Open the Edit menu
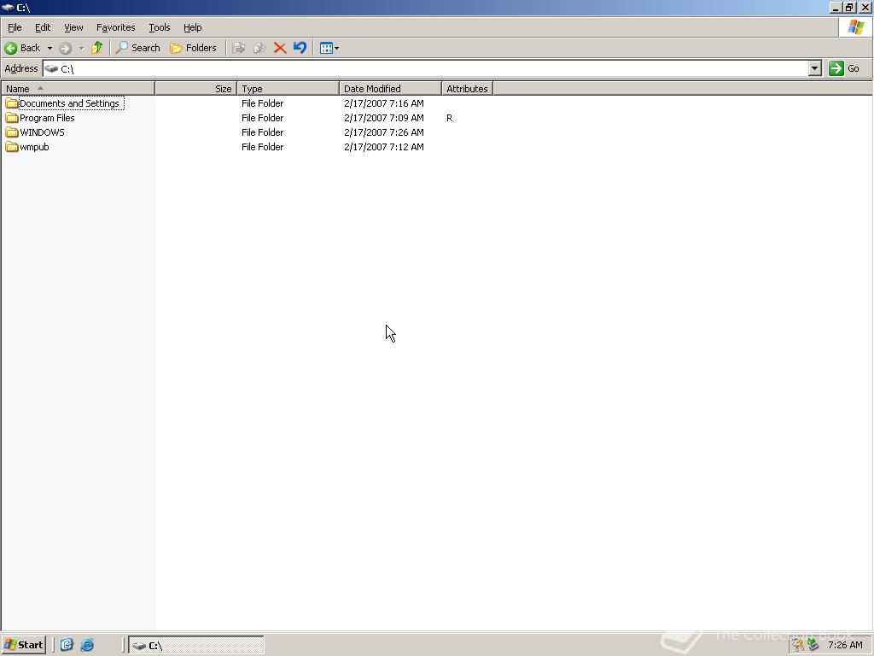 click(x=43, y=27)
